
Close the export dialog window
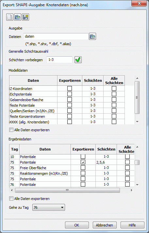139,4
